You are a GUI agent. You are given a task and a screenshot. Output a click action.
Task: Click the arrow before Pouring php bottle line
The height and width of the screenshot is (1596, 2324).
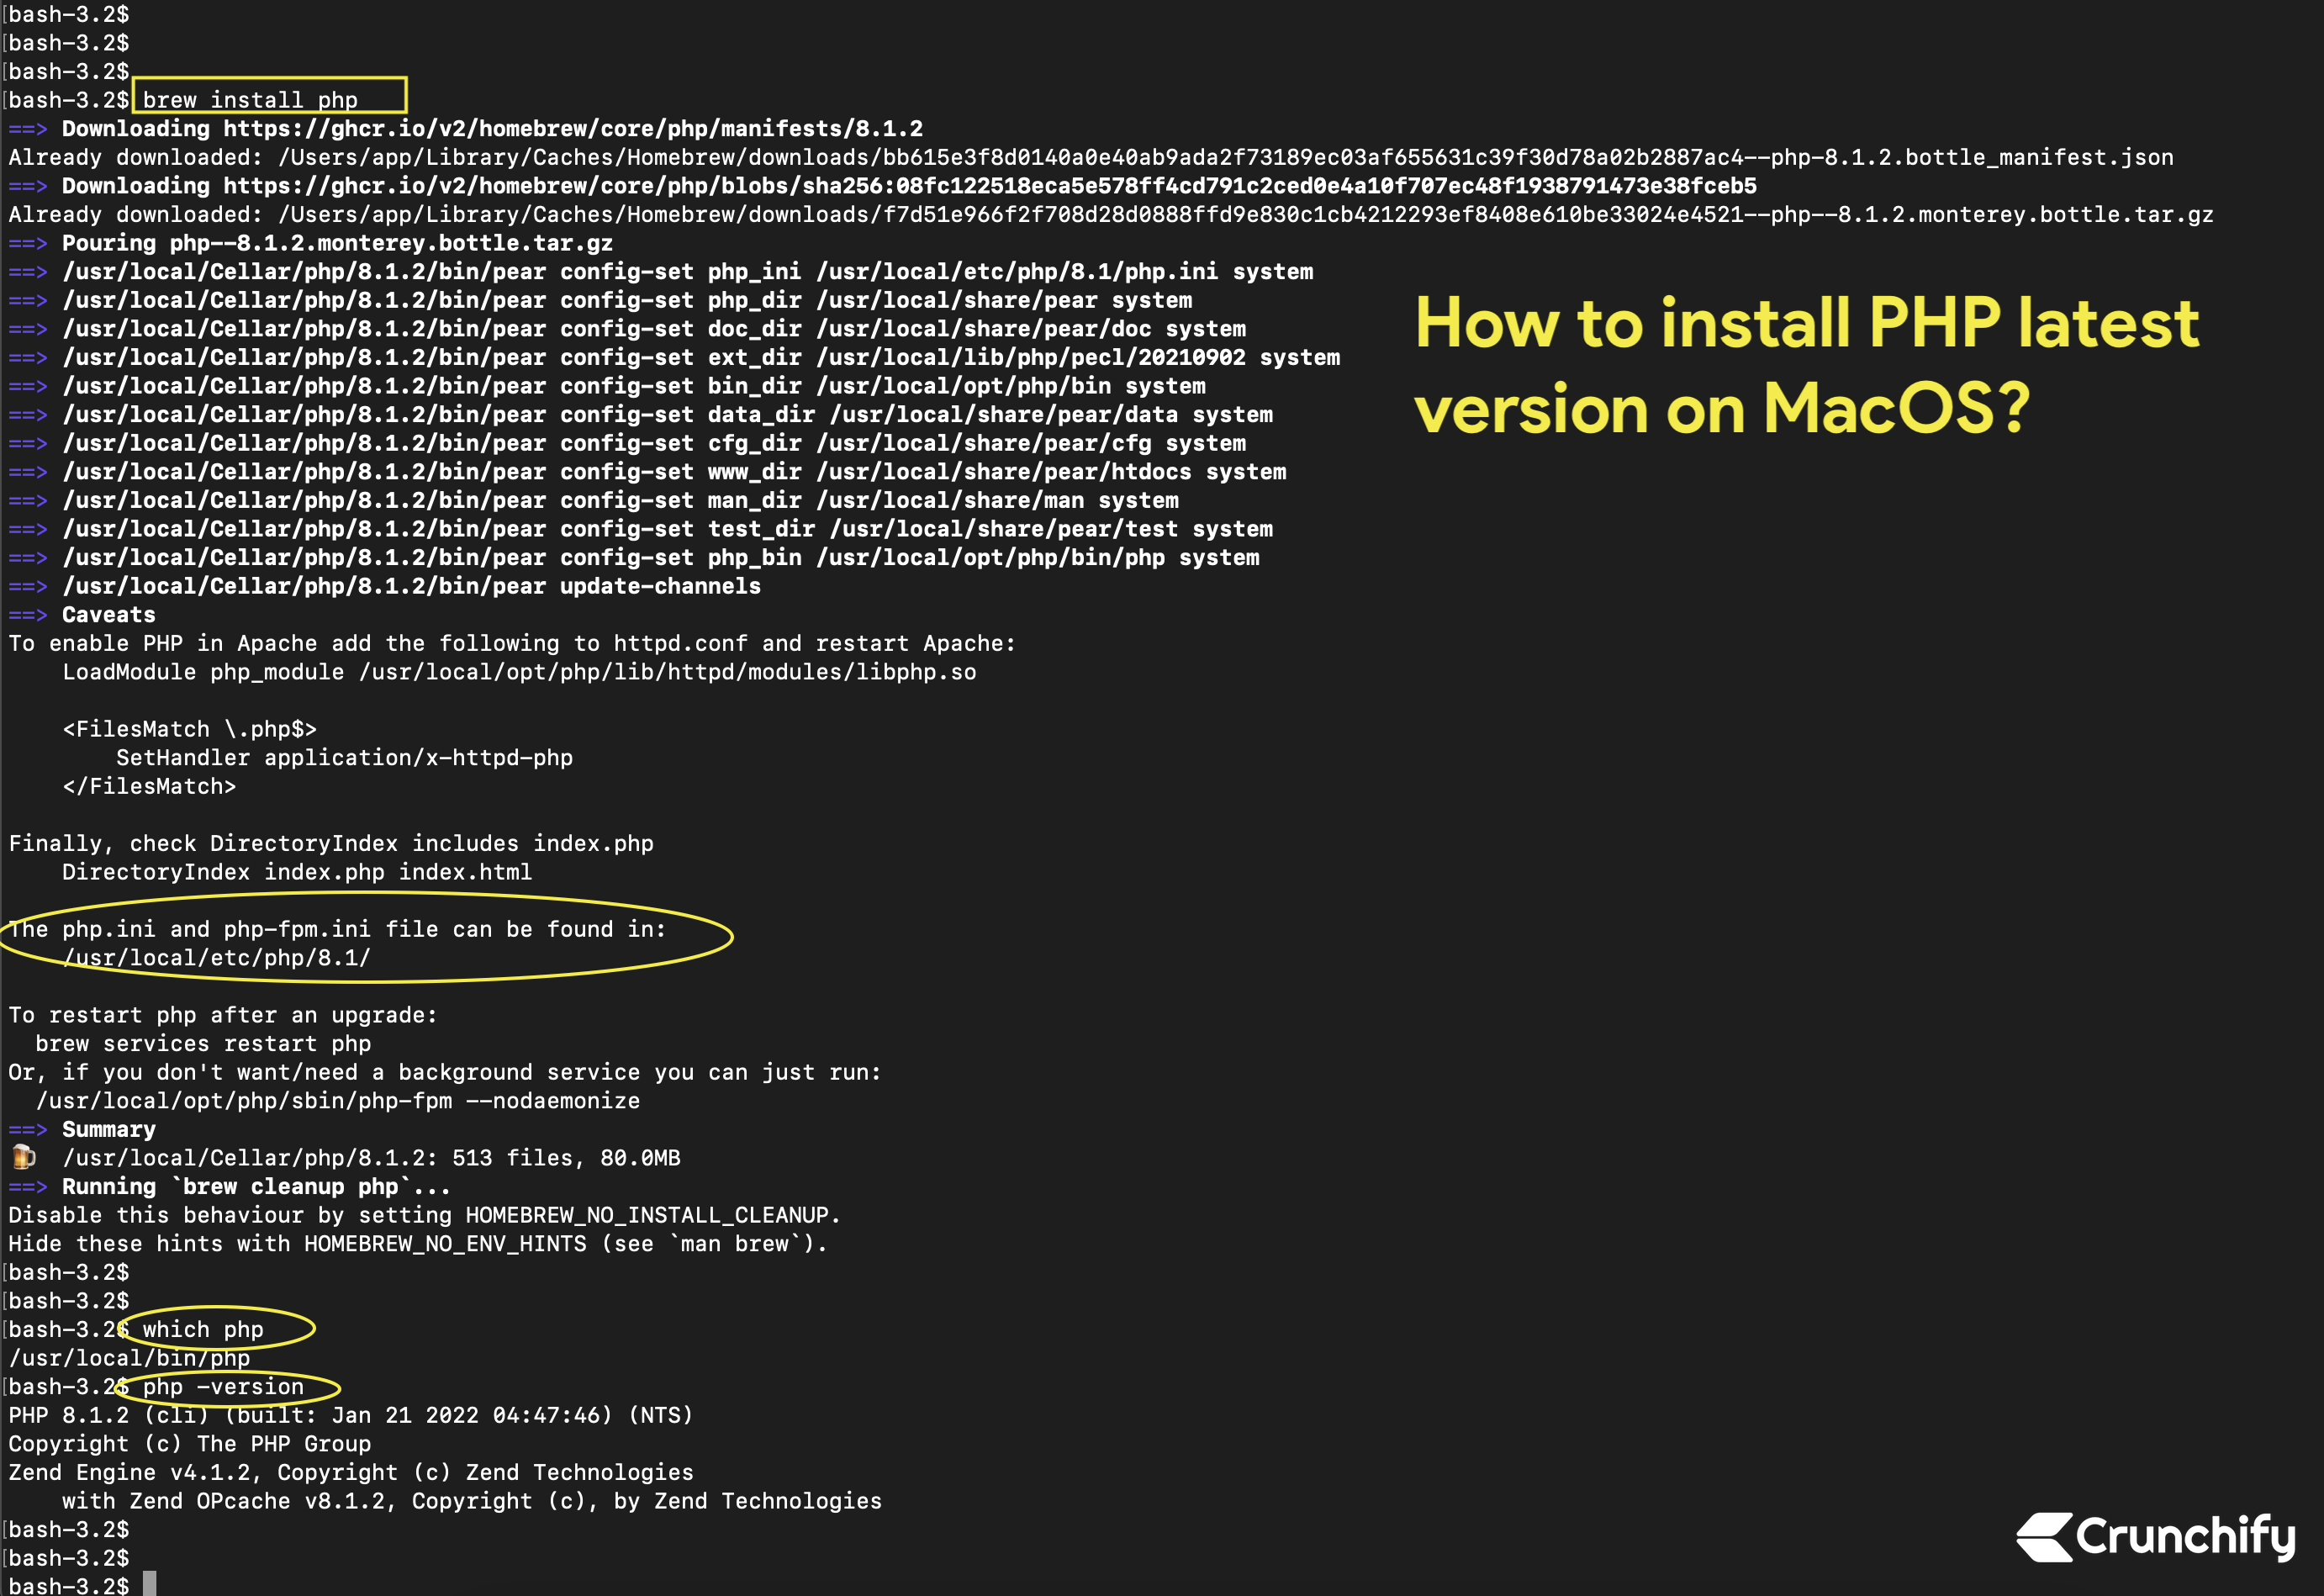28,243
